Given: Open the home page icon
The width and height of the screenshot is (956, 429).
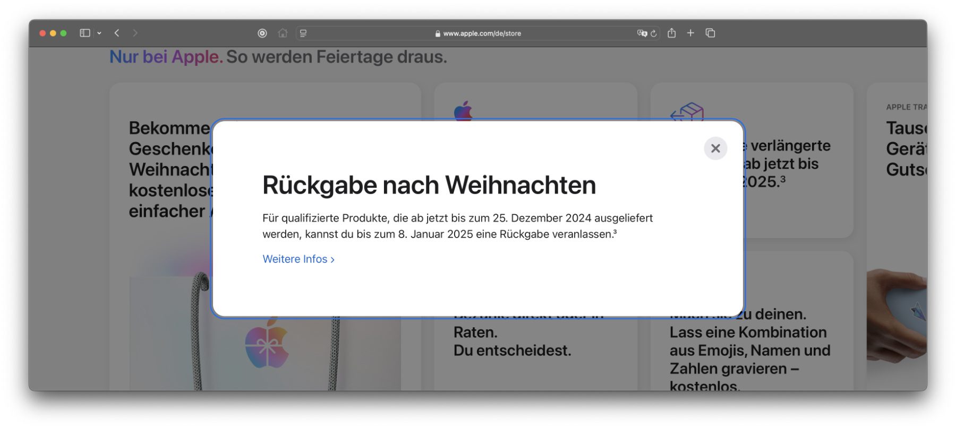Looking at the screenshot, I should coord(283,33).
